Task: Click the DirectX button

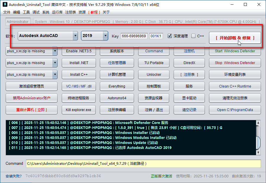Action: coord(189,63)
